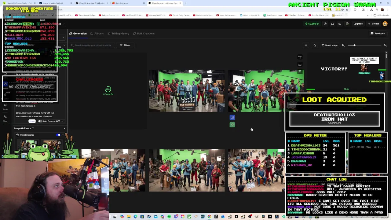Open the clapperboard Team Fortress 2 cast image
This screenshot has width=391, height=220.
click(187, 91)
